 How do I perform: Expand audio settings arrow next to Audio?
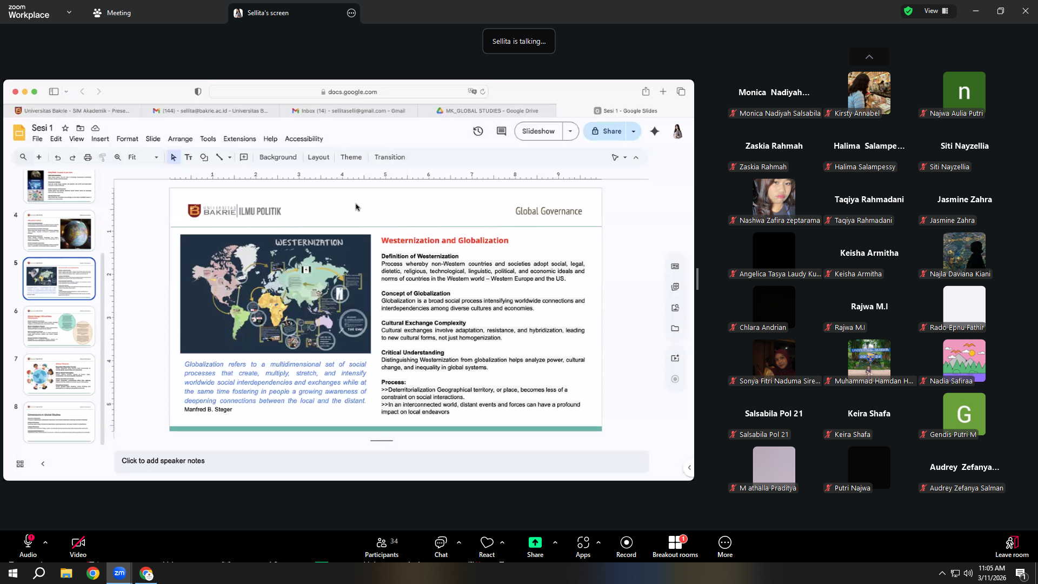45,542
